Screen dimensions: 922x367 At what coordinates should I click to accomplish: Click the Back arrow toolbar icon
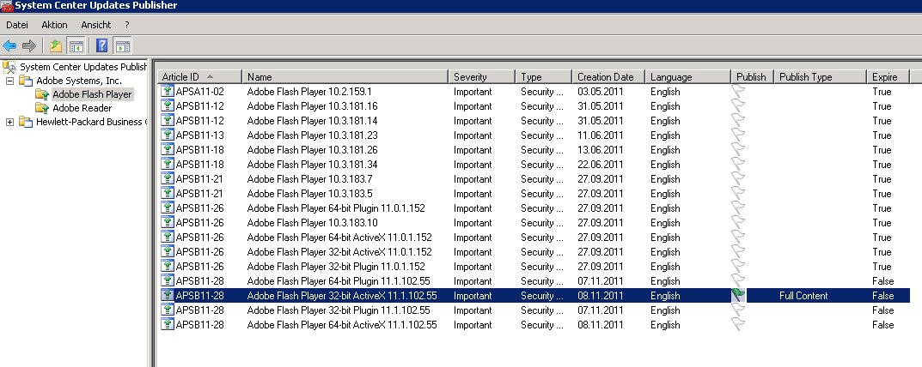tap(9, 45)
